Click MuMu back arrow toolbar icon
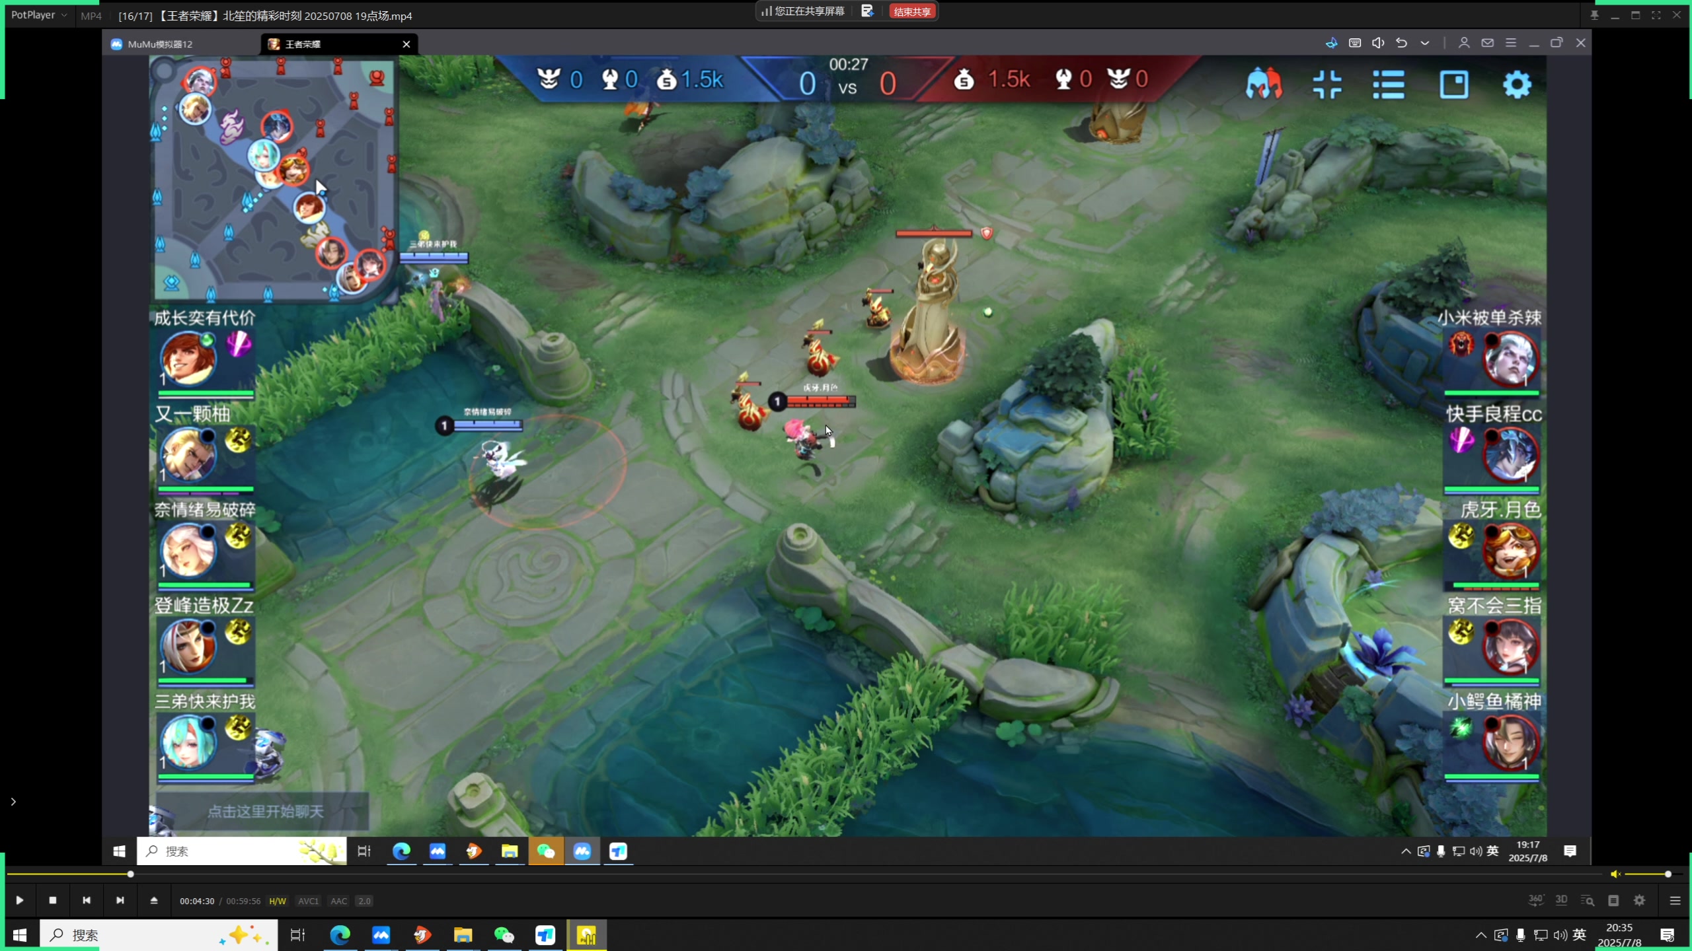The image size is (1692, 951). [x=1401, y=43]
